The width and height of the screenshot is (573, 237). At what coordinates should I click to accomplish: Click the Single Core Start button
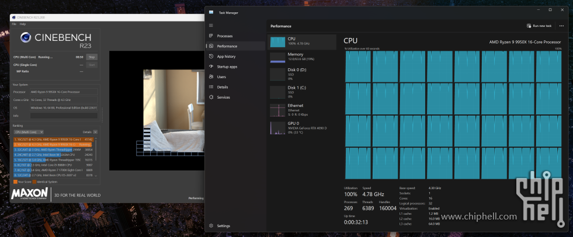[x=92, y=65]
